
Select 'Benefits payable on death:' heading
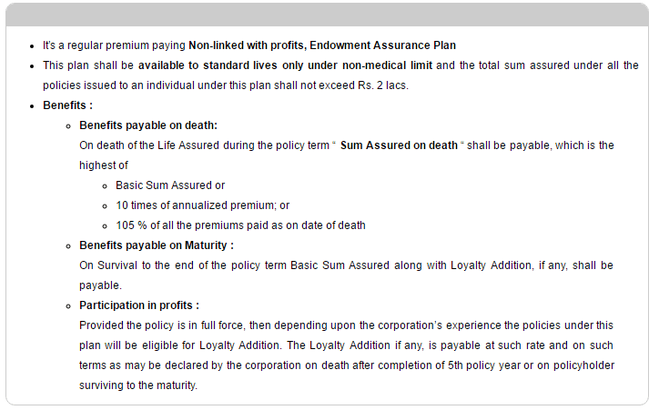coord(148,125)
